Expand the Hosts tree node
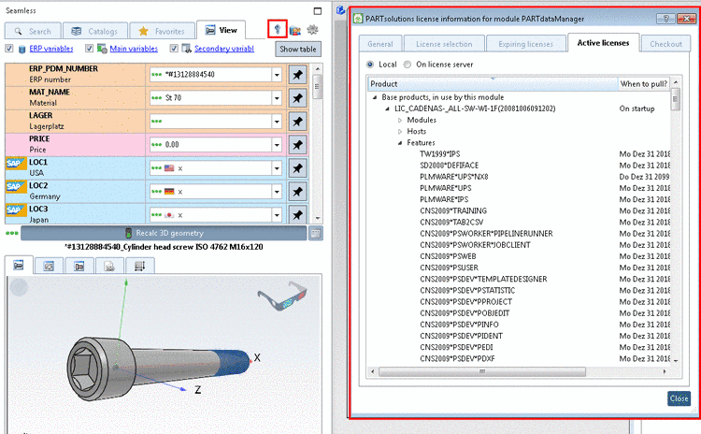 400,132
